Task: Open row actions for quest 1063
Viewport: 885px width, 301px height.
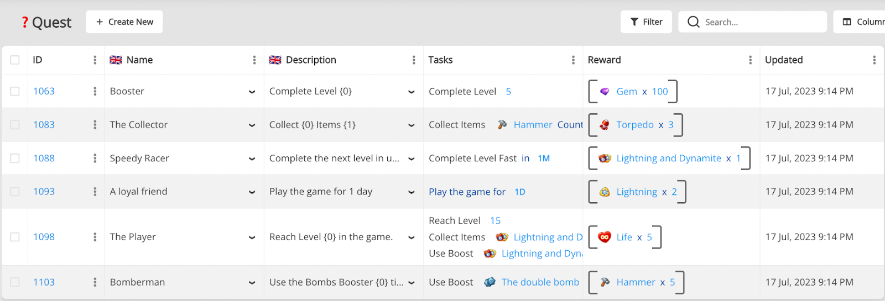Action: 95,92
